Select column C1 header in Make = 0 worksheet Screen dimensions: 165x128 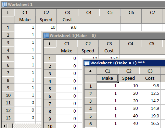tap(67, 44)
